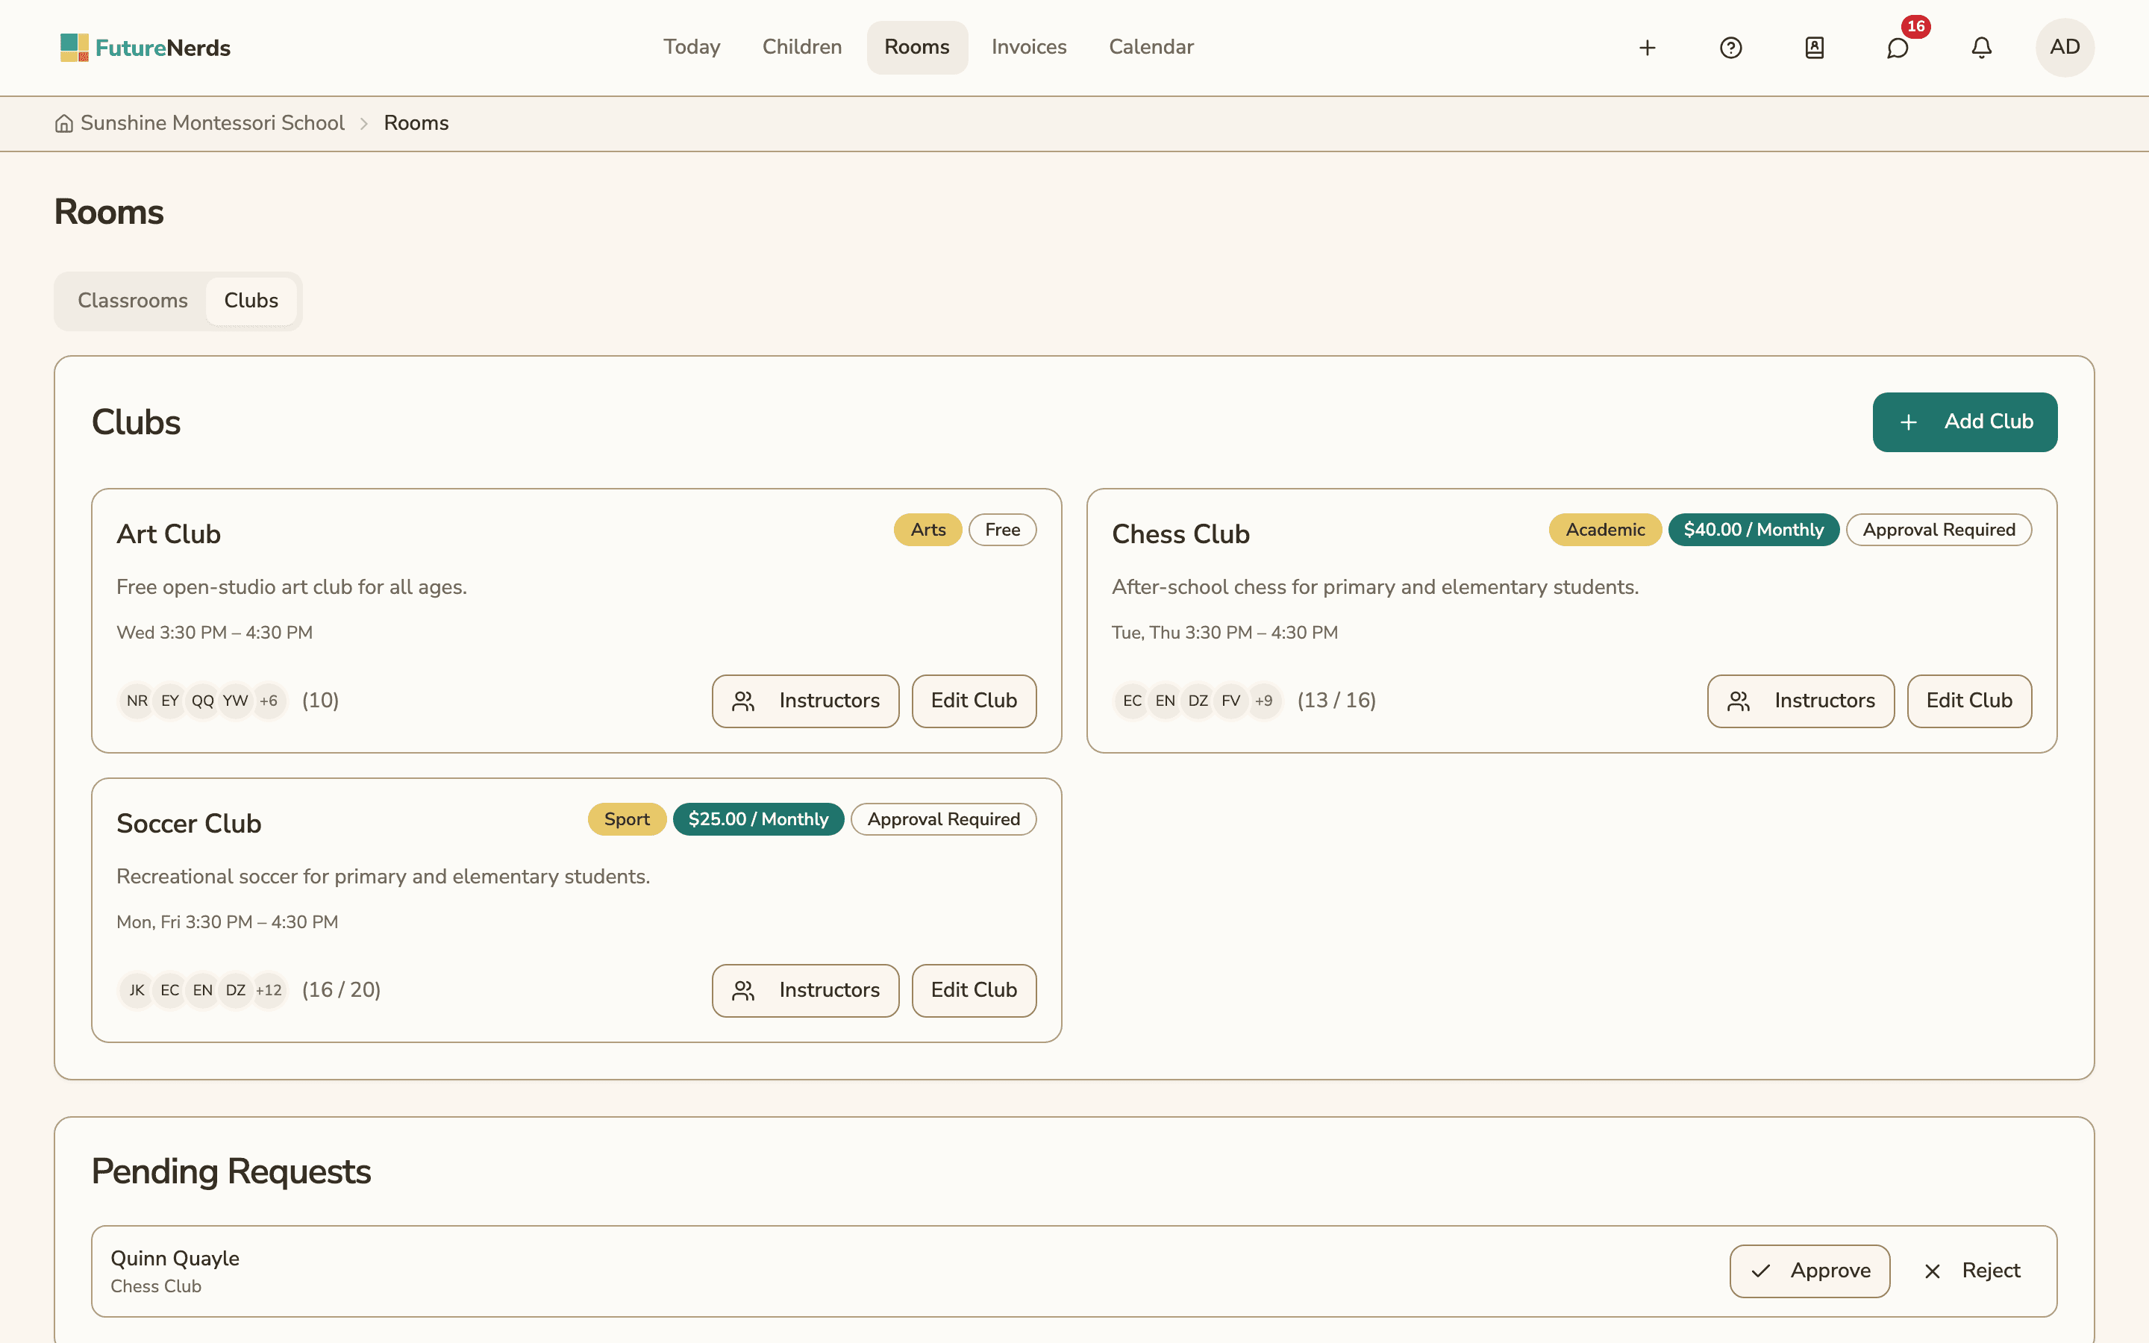
Task: Click the Quinn Quayle name
Action: point(175,1259)
